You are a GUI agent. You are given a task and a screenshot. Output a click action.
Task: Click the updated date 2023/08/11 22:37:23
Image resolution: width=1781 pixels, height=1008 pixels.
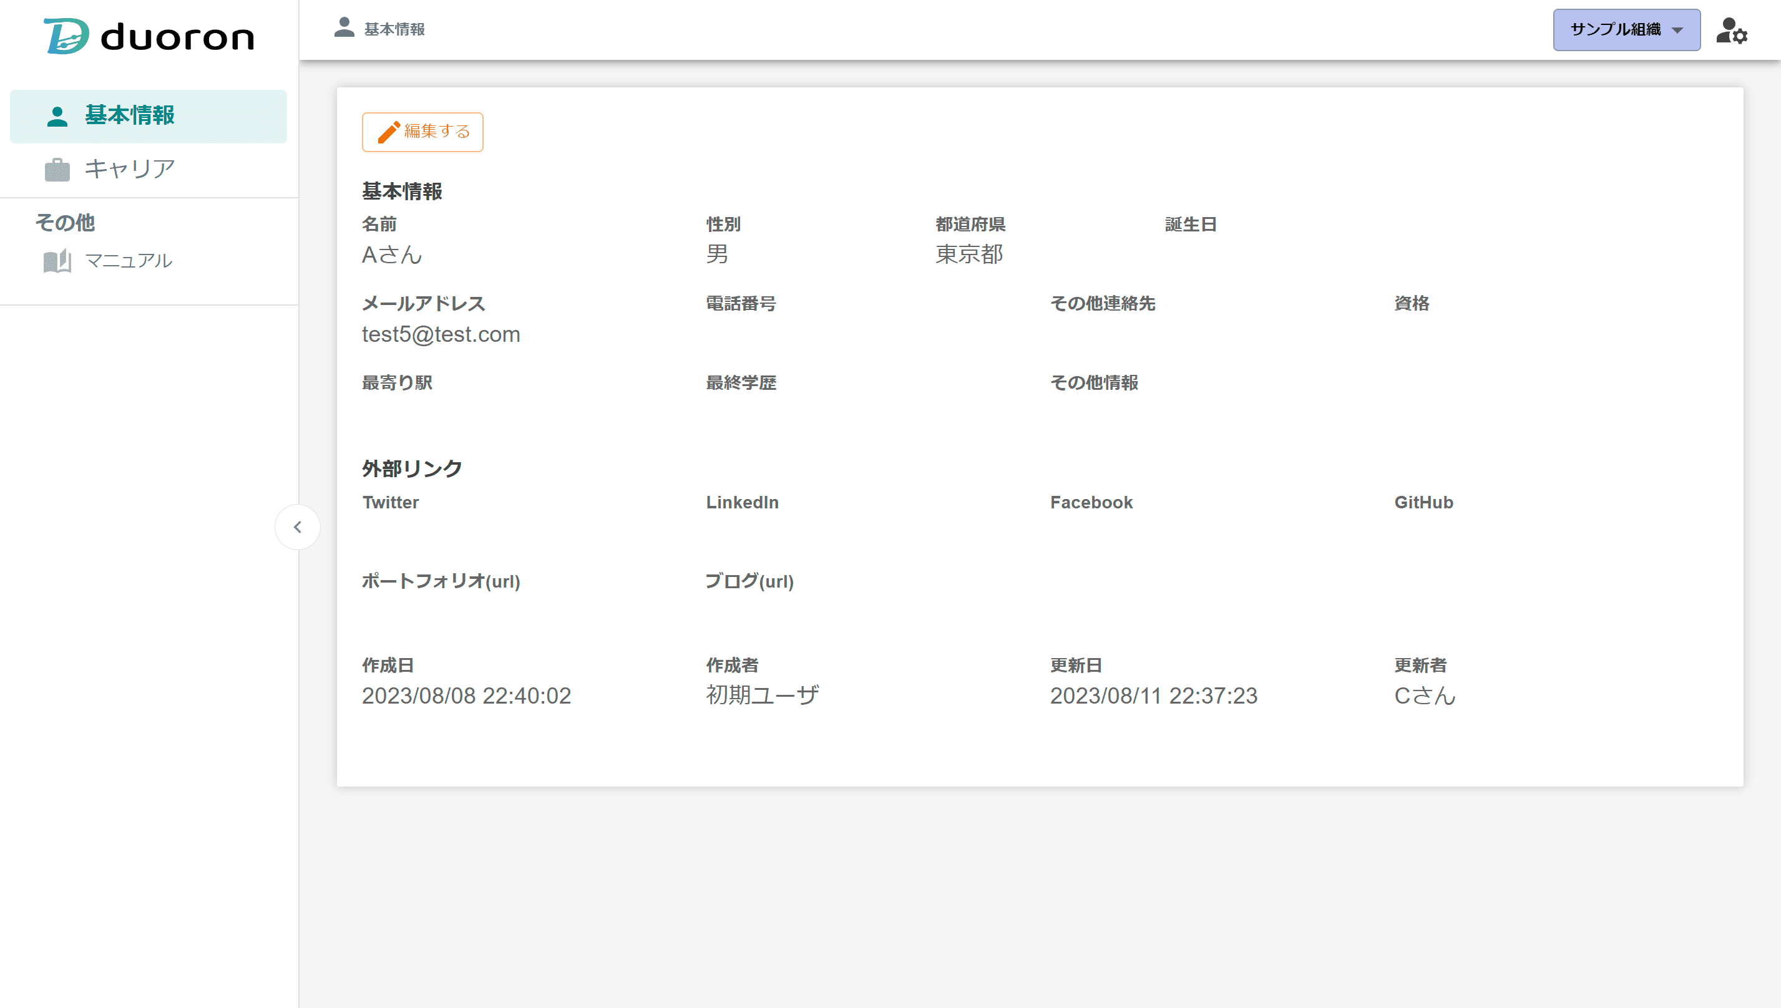coord(1154,695)
